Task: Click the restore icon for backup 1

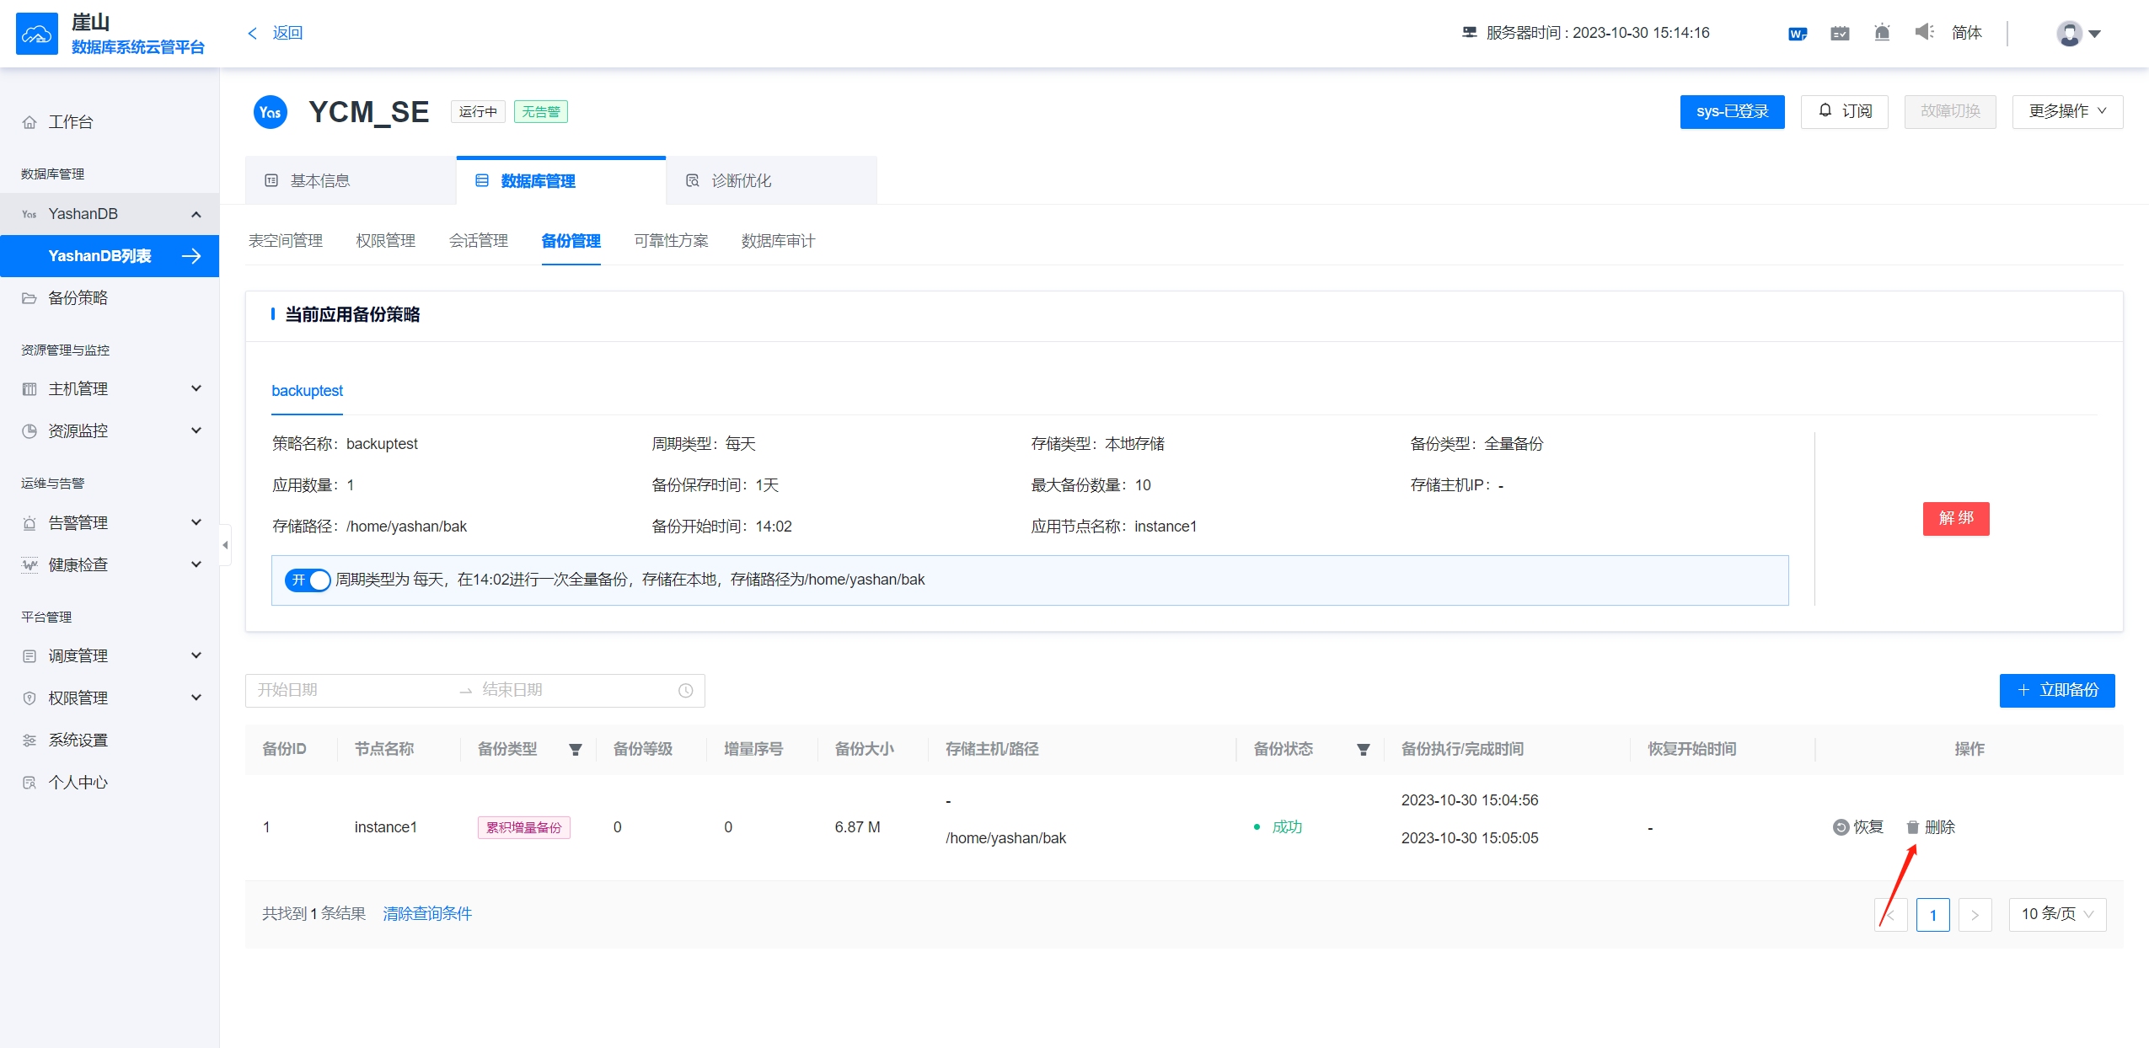Action: point(1841,827)
